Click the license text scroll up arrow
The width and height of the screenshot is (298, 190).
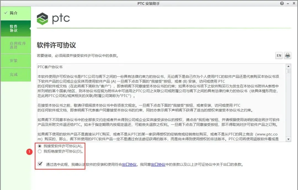click(x=288, y=66)
